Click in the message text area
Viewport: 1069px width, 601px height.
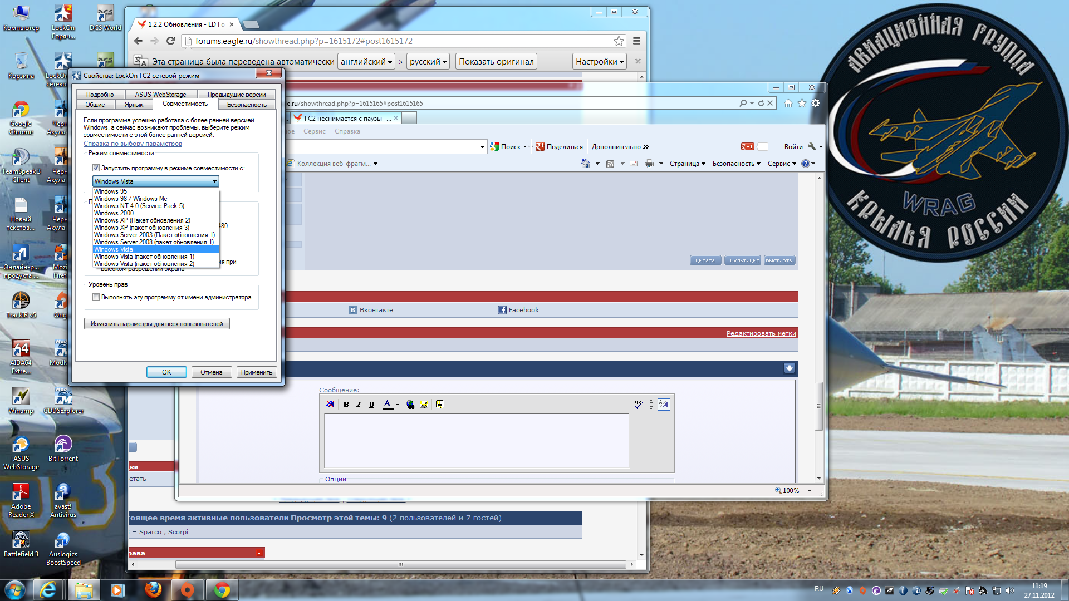coord(477,441)
